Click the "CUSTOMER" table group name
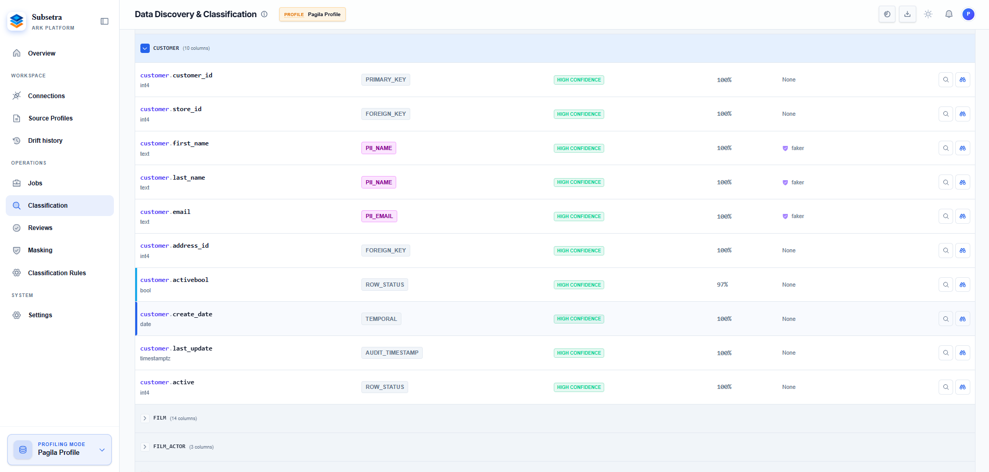 coord(166,48)
